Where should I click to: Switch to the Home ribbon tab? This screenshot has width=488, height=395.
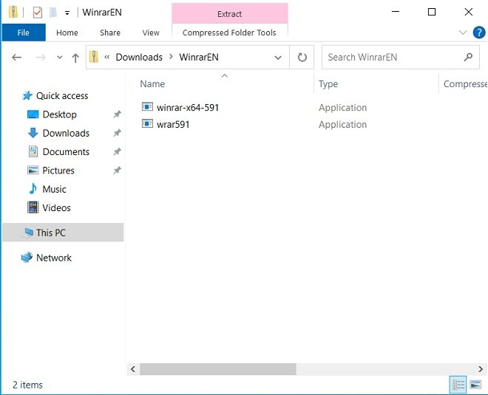tap(67, 32)
